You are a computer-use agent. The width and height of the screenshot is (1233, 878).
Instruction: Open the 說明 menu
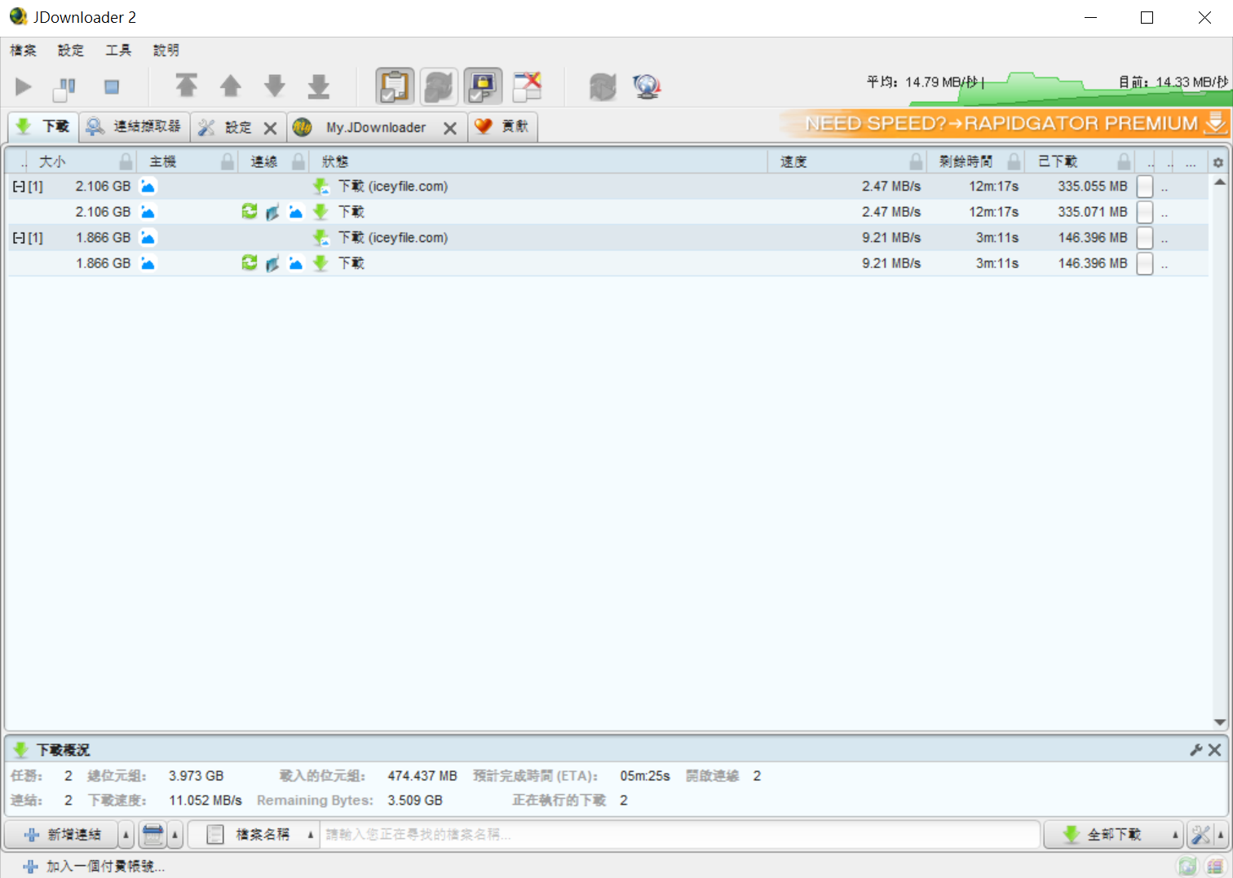(166, 51)
